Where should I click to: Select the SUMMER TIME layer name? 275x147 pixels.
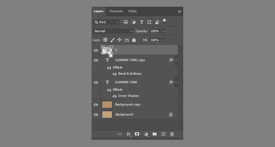tap(126, 82)
